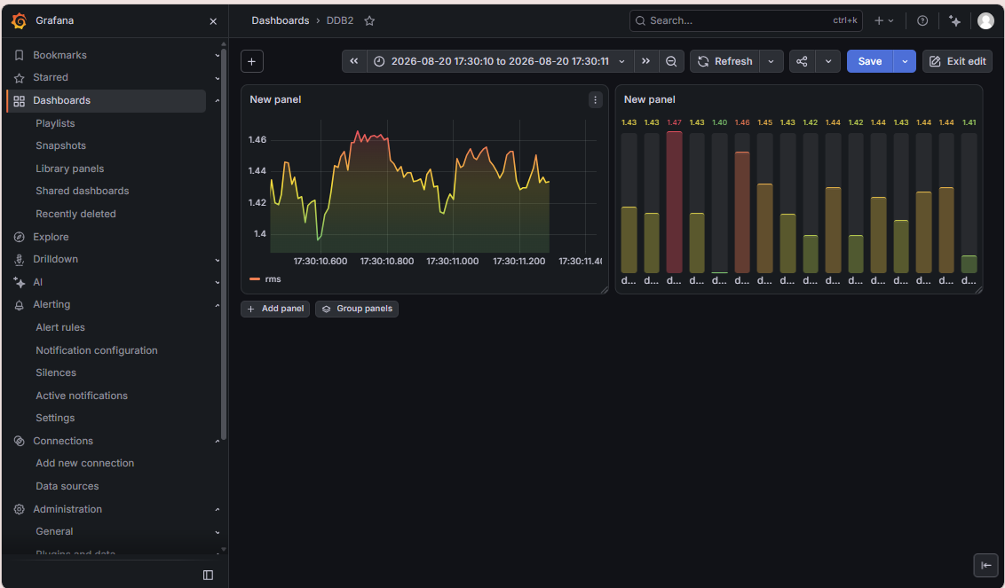Screen dimensions: 1005x588
Task: Zoom out the time range
Action: 671,61
